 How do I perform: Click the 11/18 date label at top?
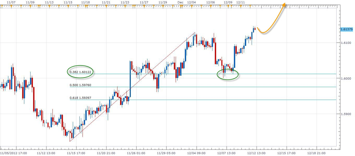point(86,2)
